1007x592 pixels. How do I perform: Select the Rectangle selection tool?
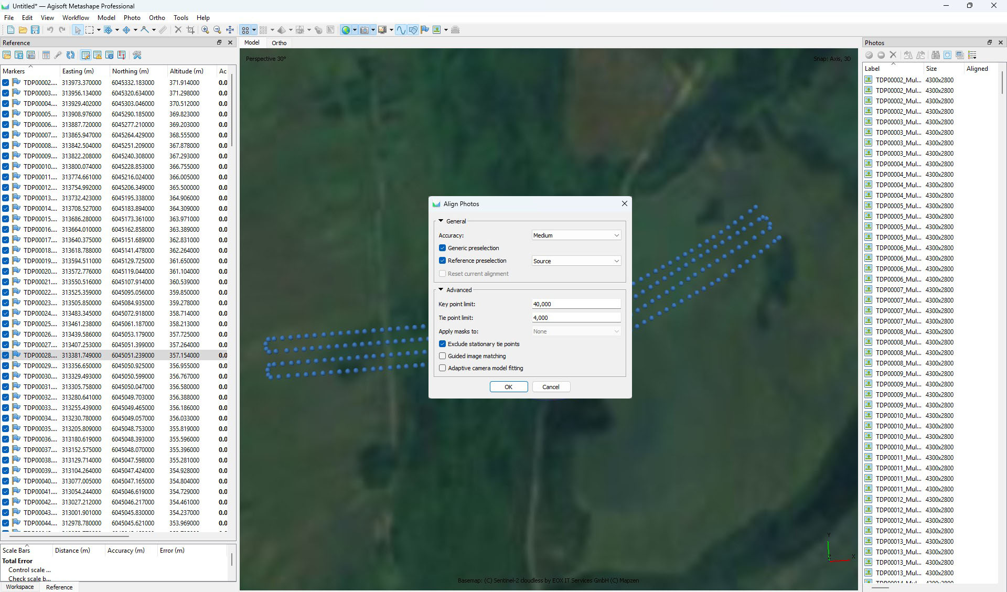pyautogui.click(x=90, y=30)
